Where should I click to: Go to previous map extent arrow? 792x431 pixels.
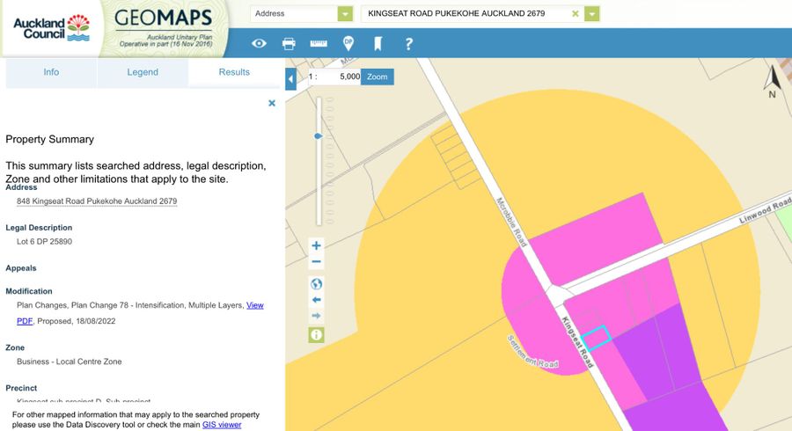coord(316,300)
